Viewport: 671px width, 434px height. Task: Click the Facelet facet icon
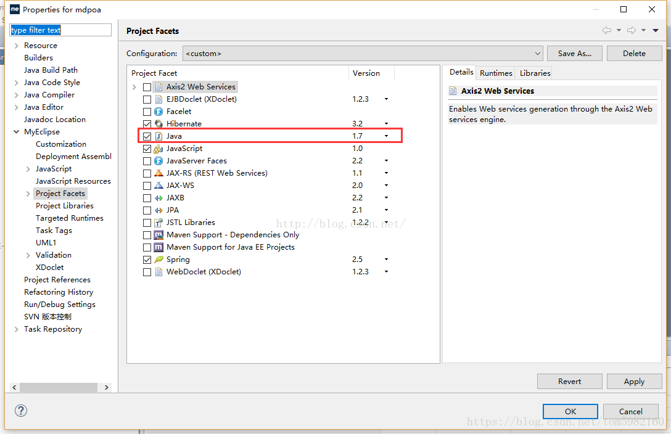click(x=158, y=112)
